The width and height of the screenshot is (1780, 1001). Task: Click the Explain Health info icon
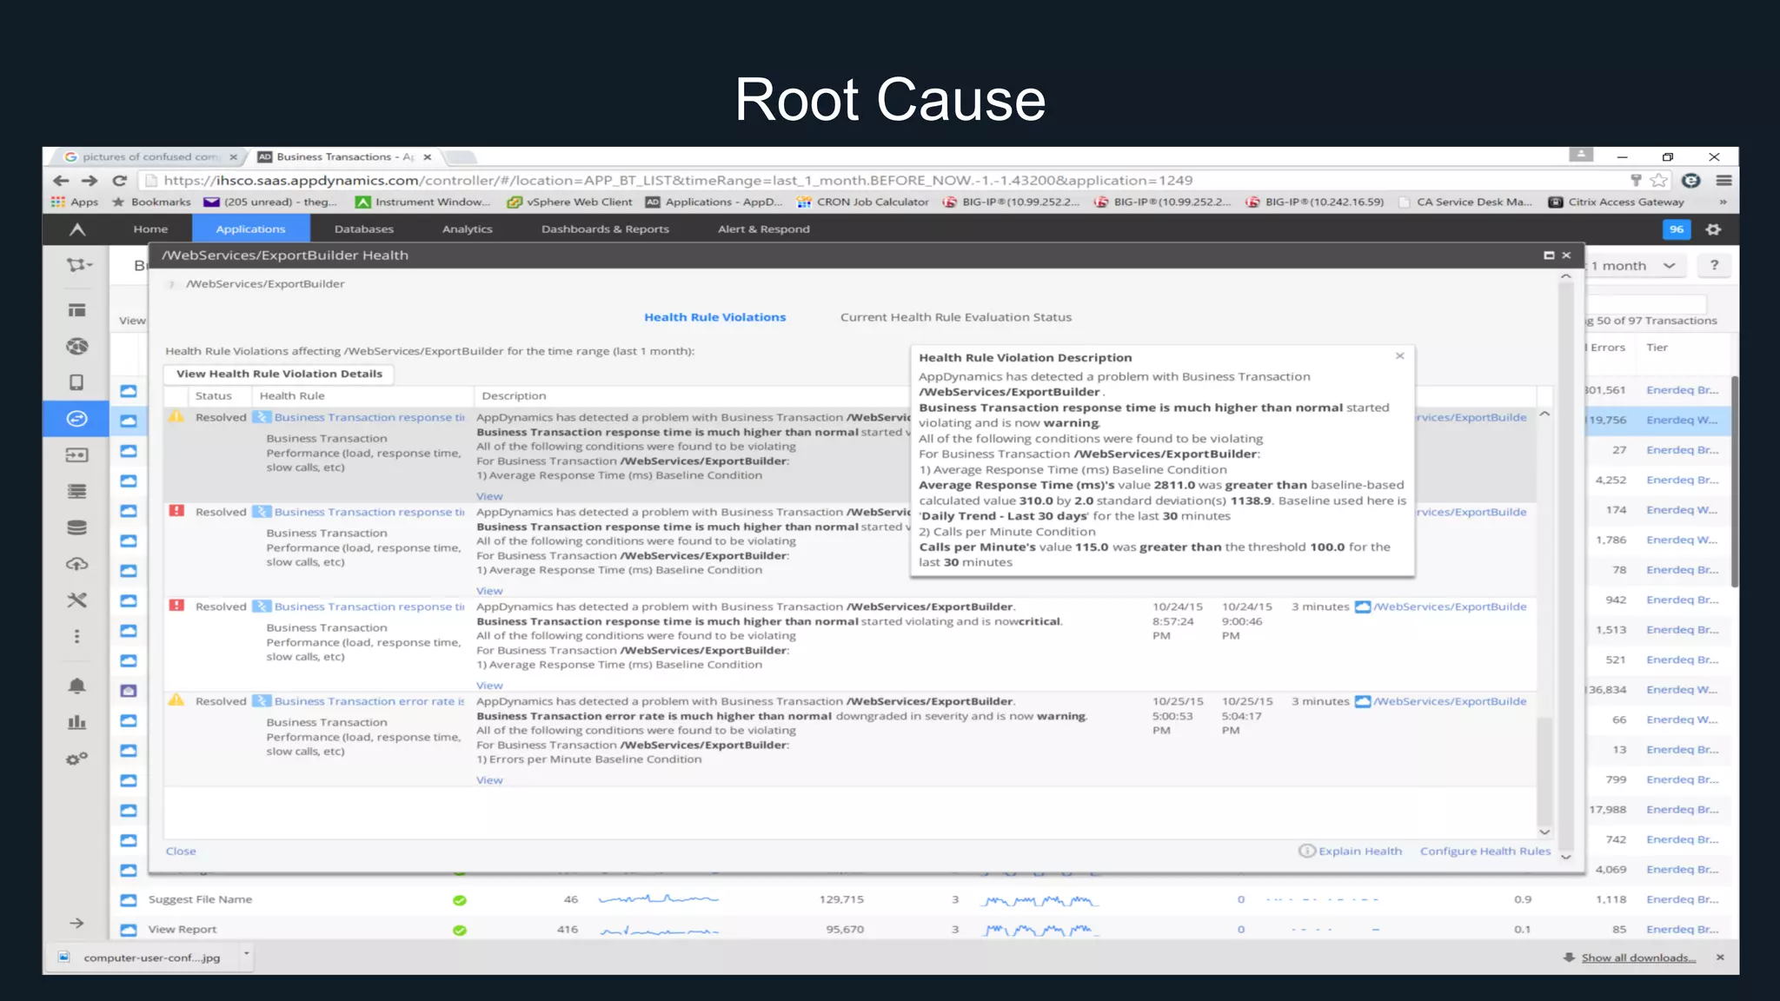point(1306,851)
